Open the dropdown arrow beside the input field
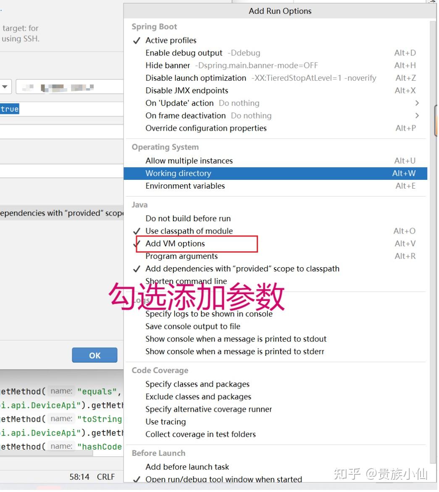This screenshot has width=439, height=492. click(5, 87)
